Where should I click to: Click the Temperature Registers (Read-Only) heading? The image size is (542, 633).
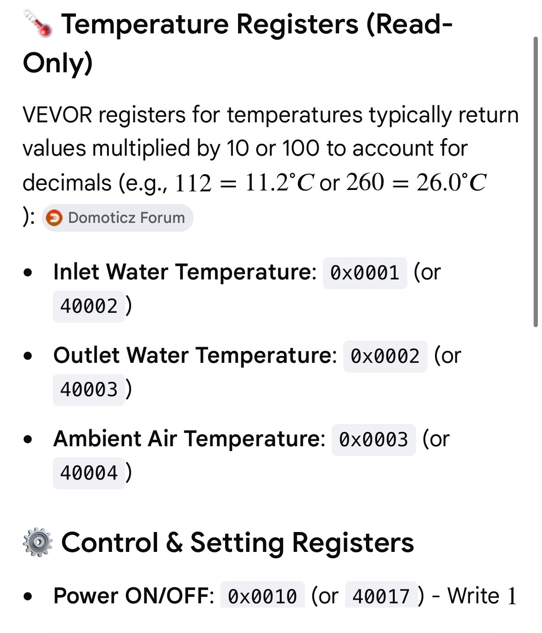238,44
